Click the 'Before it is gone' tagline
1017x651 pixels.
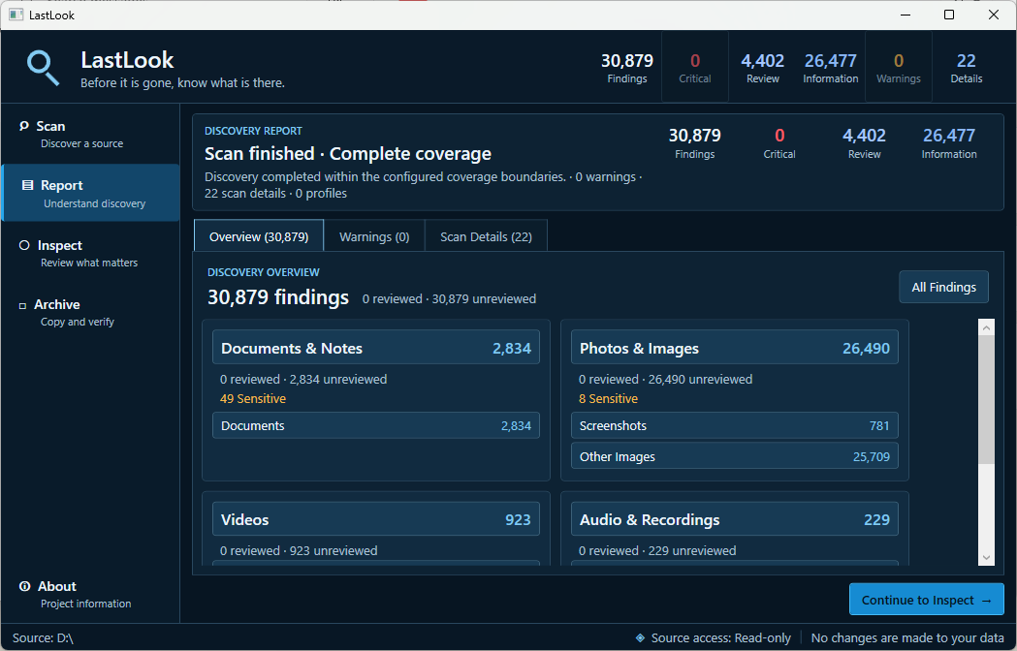pyautogui.click(x=182, y=83)
